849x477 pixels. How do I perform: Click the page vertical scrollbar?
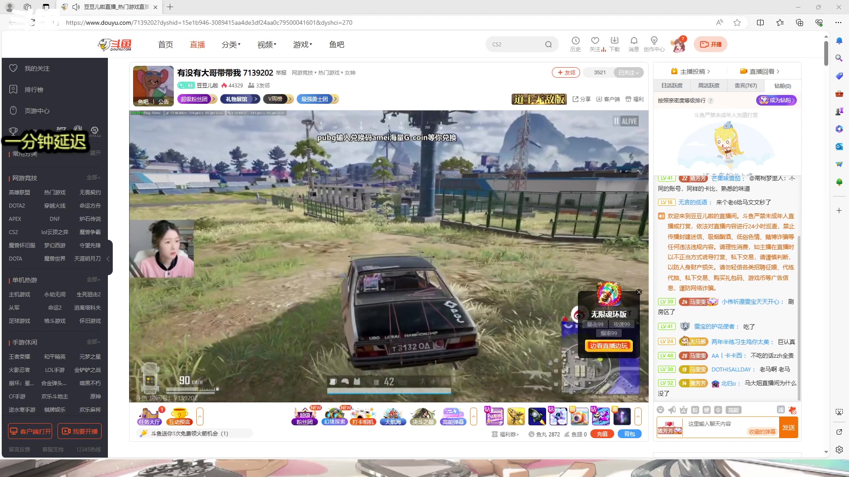click(826, 53)
